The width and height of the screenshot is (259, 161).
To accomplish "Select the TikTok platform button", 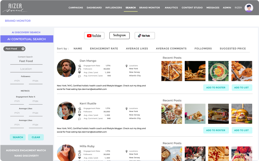I will click(x=145, y=36).
